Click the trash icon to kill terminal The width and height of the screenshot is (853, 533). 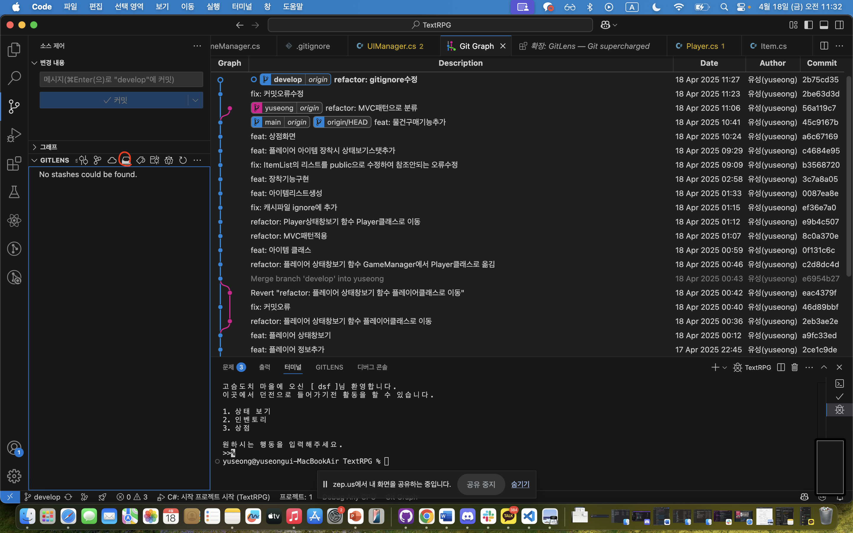tap(794, 367)
